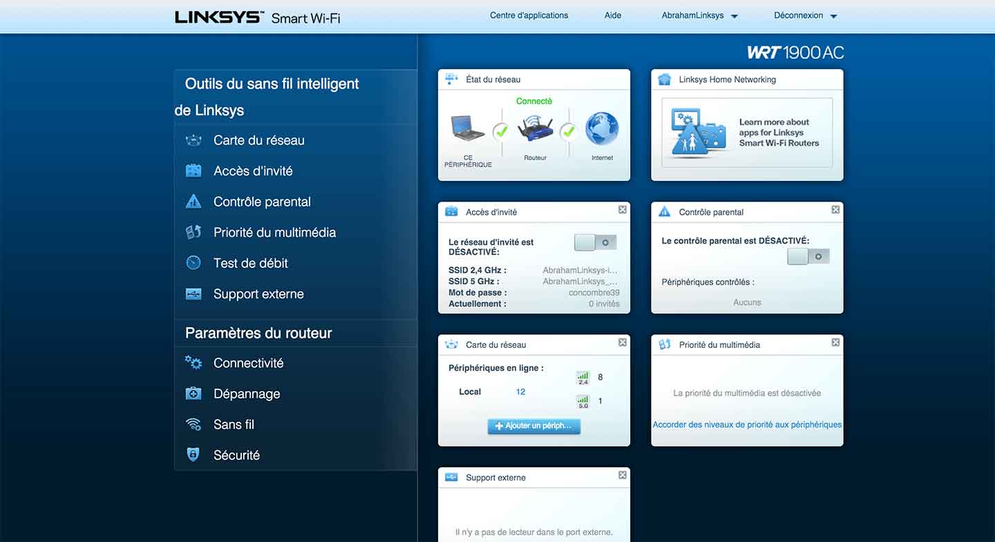Screen dimensions: 995x542
Task: Click the Sans fil Wi-Fi icon
Action: tap(193, 425)
